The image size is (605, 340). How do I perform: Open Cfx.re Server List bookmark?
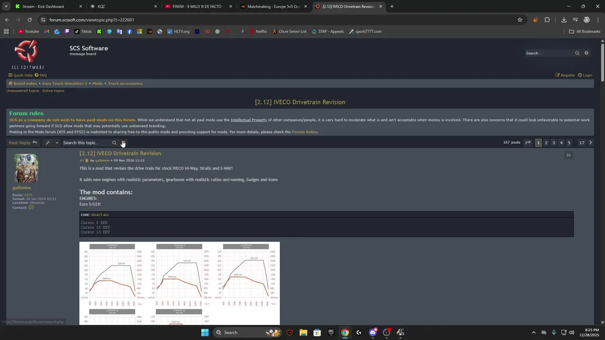[289, 32]
